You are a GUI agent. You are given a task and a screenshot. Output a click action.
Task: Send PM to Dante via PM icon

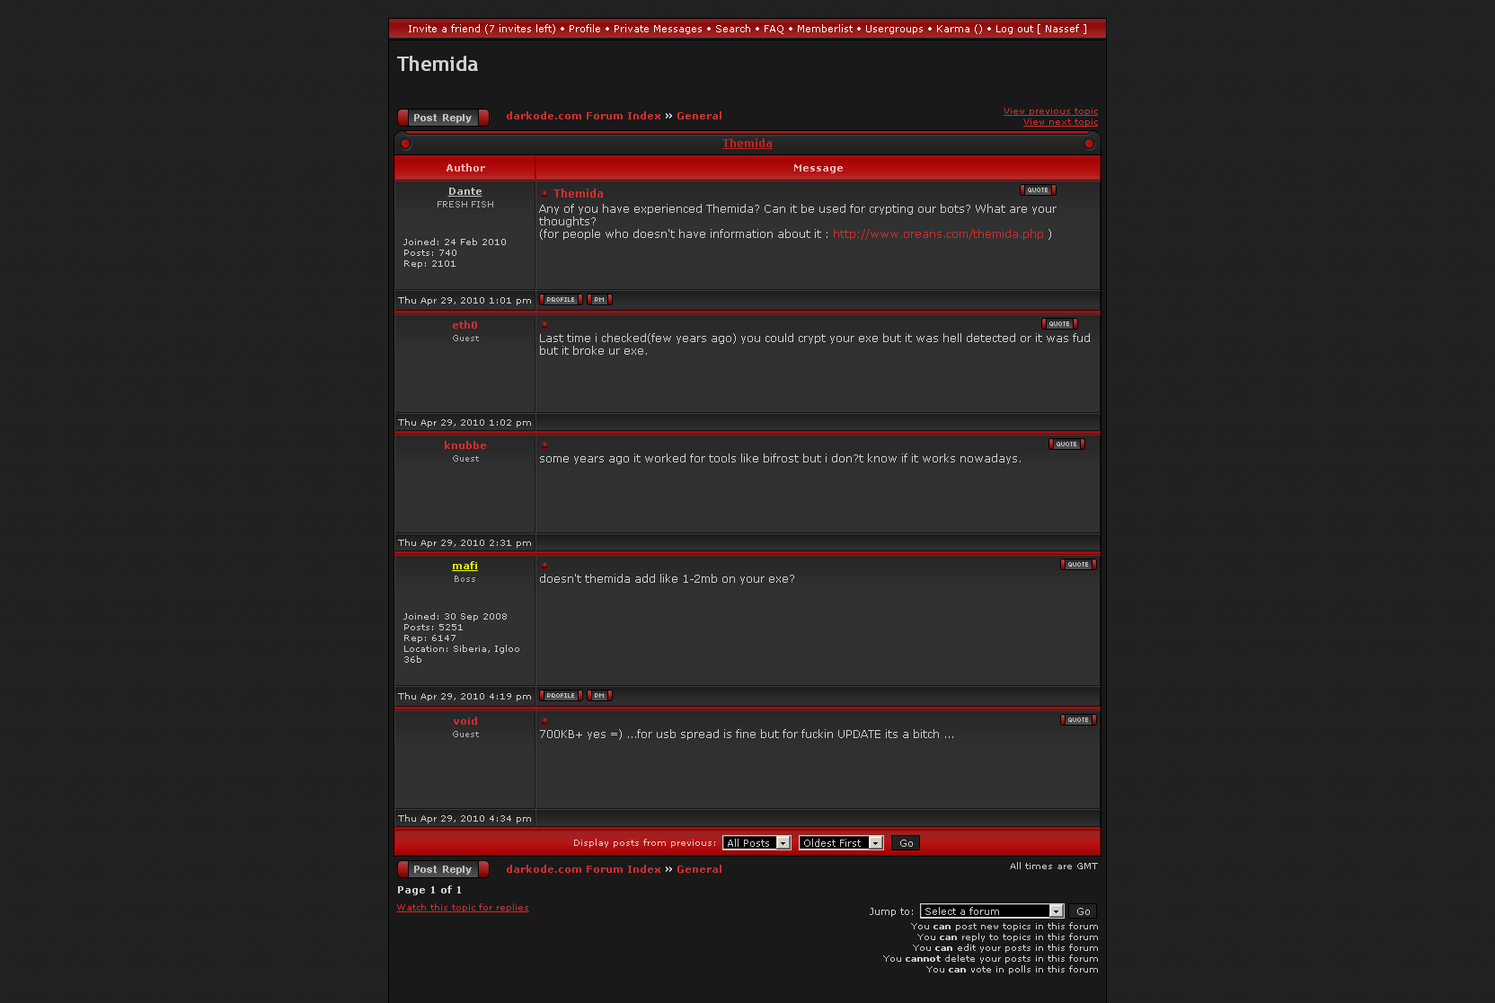[x=599, y=300]
